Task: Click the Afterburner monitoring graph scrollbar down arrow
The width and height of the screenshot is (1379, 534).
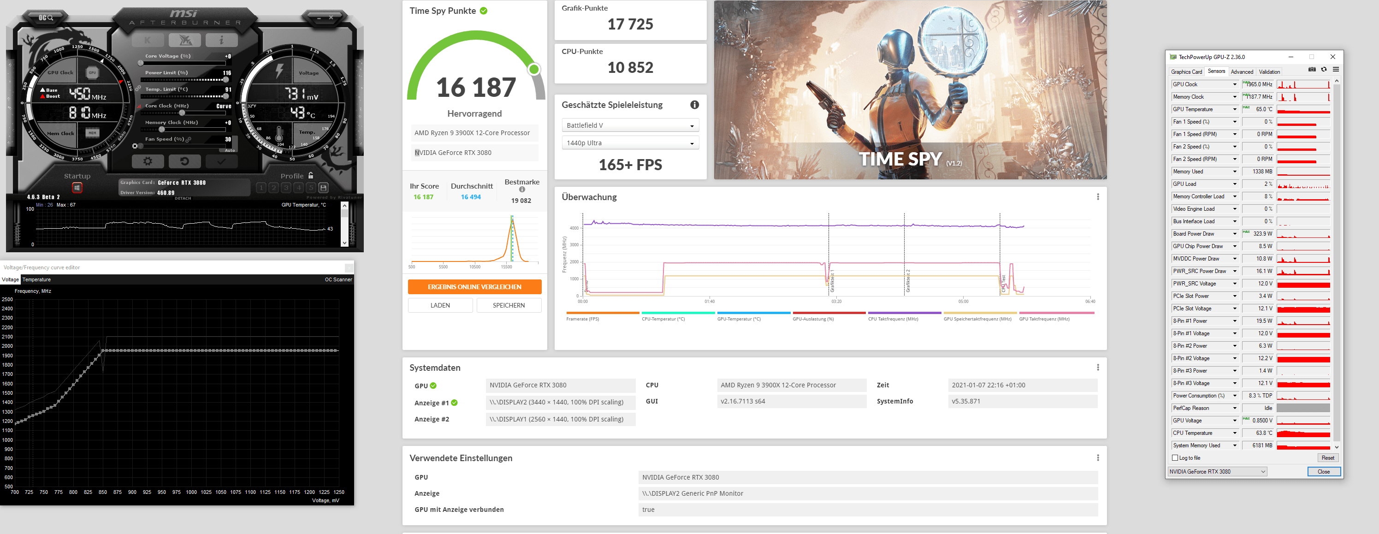Action: coord(344,243)
